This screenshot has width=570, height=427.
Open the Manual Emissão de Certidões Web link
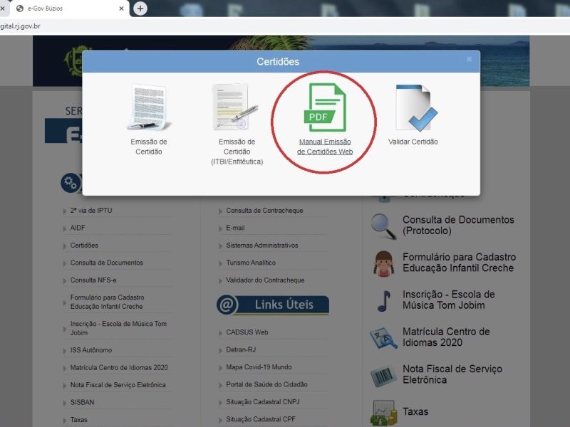pos(325,147)
